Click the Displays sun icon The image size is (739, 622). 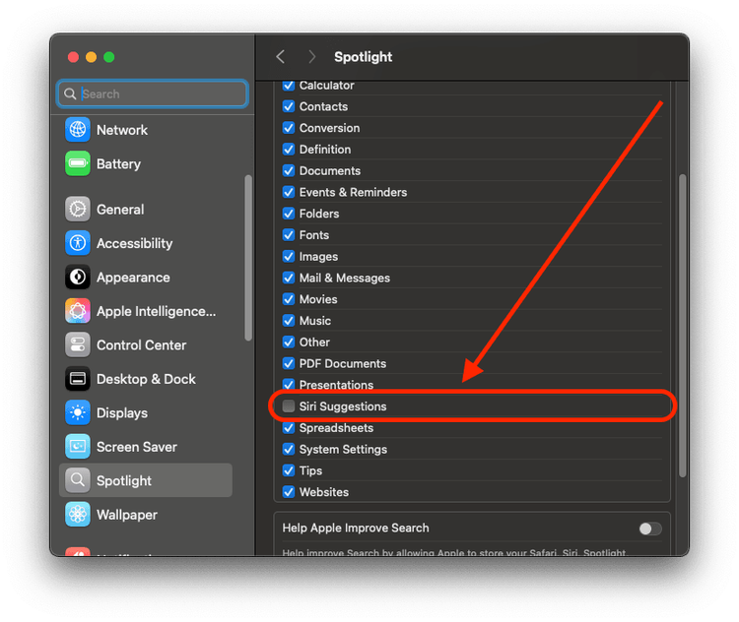click(x=78, y=412)
